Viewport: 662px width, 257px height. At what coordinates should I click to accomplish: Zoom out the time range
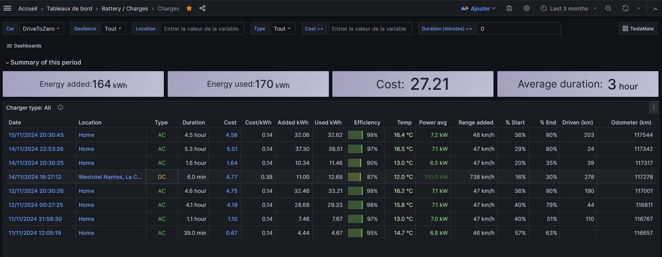tap(608, 8)
